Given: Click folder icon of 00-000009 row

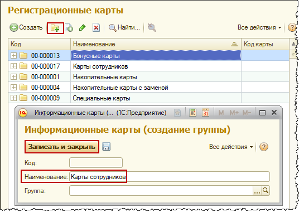Looking at the screenshot, I should tap(23, 98).
